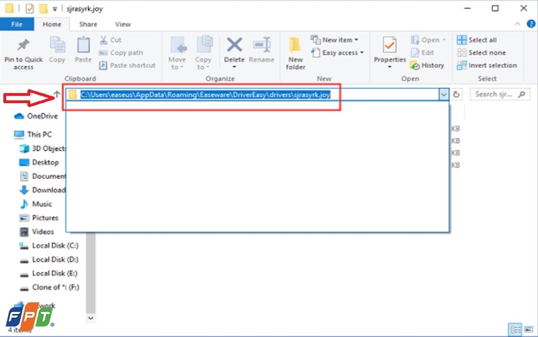Click Edit in the Open group
This screenshot has height=337, width=538.
click(x=422, y=52)
